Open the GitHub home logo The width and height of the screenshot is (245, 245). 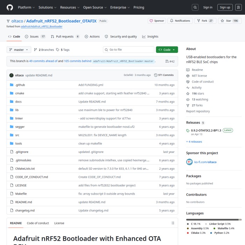(10, 7)
